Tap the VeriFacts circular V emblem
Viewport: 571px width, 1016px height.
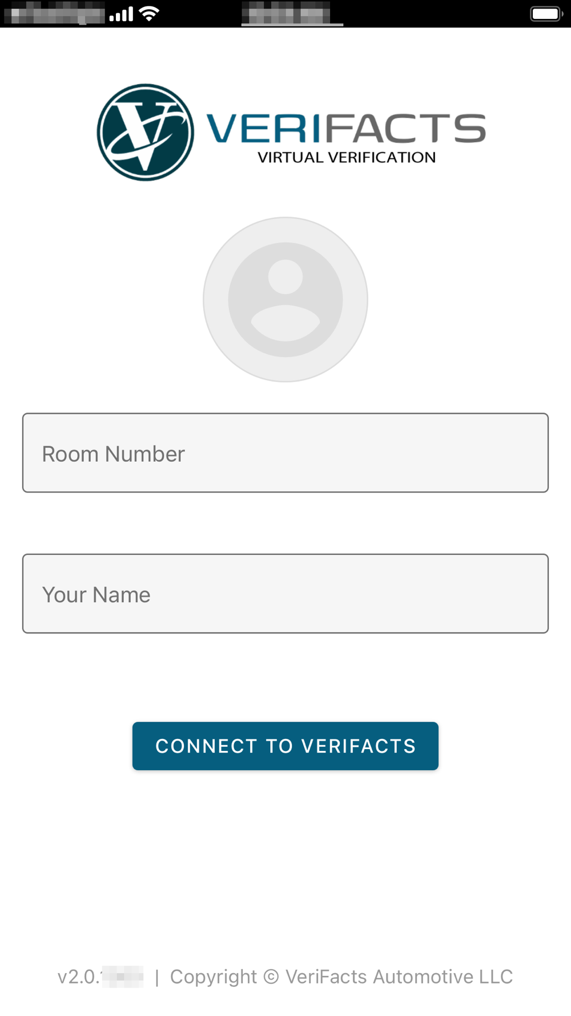pos(146,133)
